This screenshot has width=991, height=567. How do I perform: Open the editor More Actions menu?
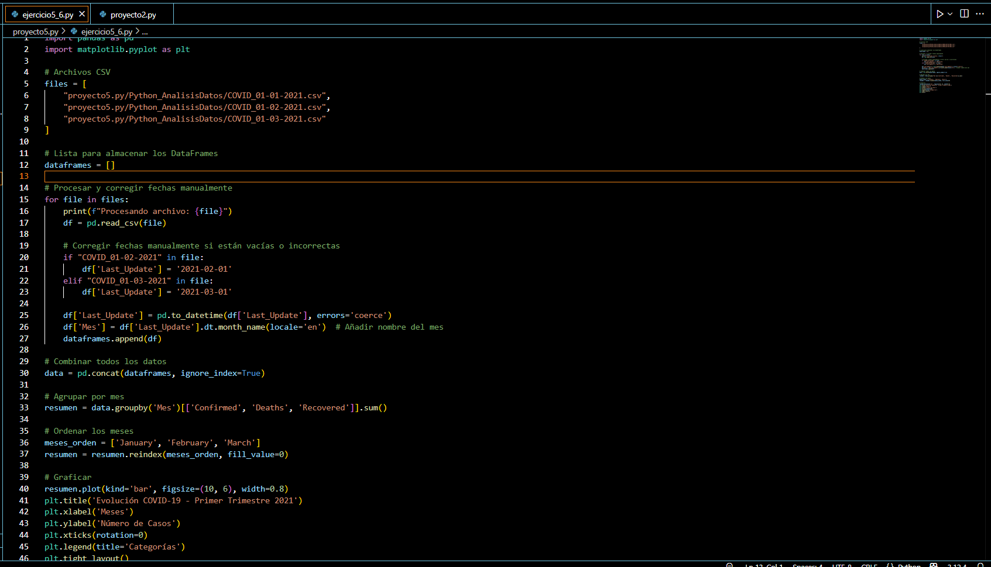coord(980,14)
